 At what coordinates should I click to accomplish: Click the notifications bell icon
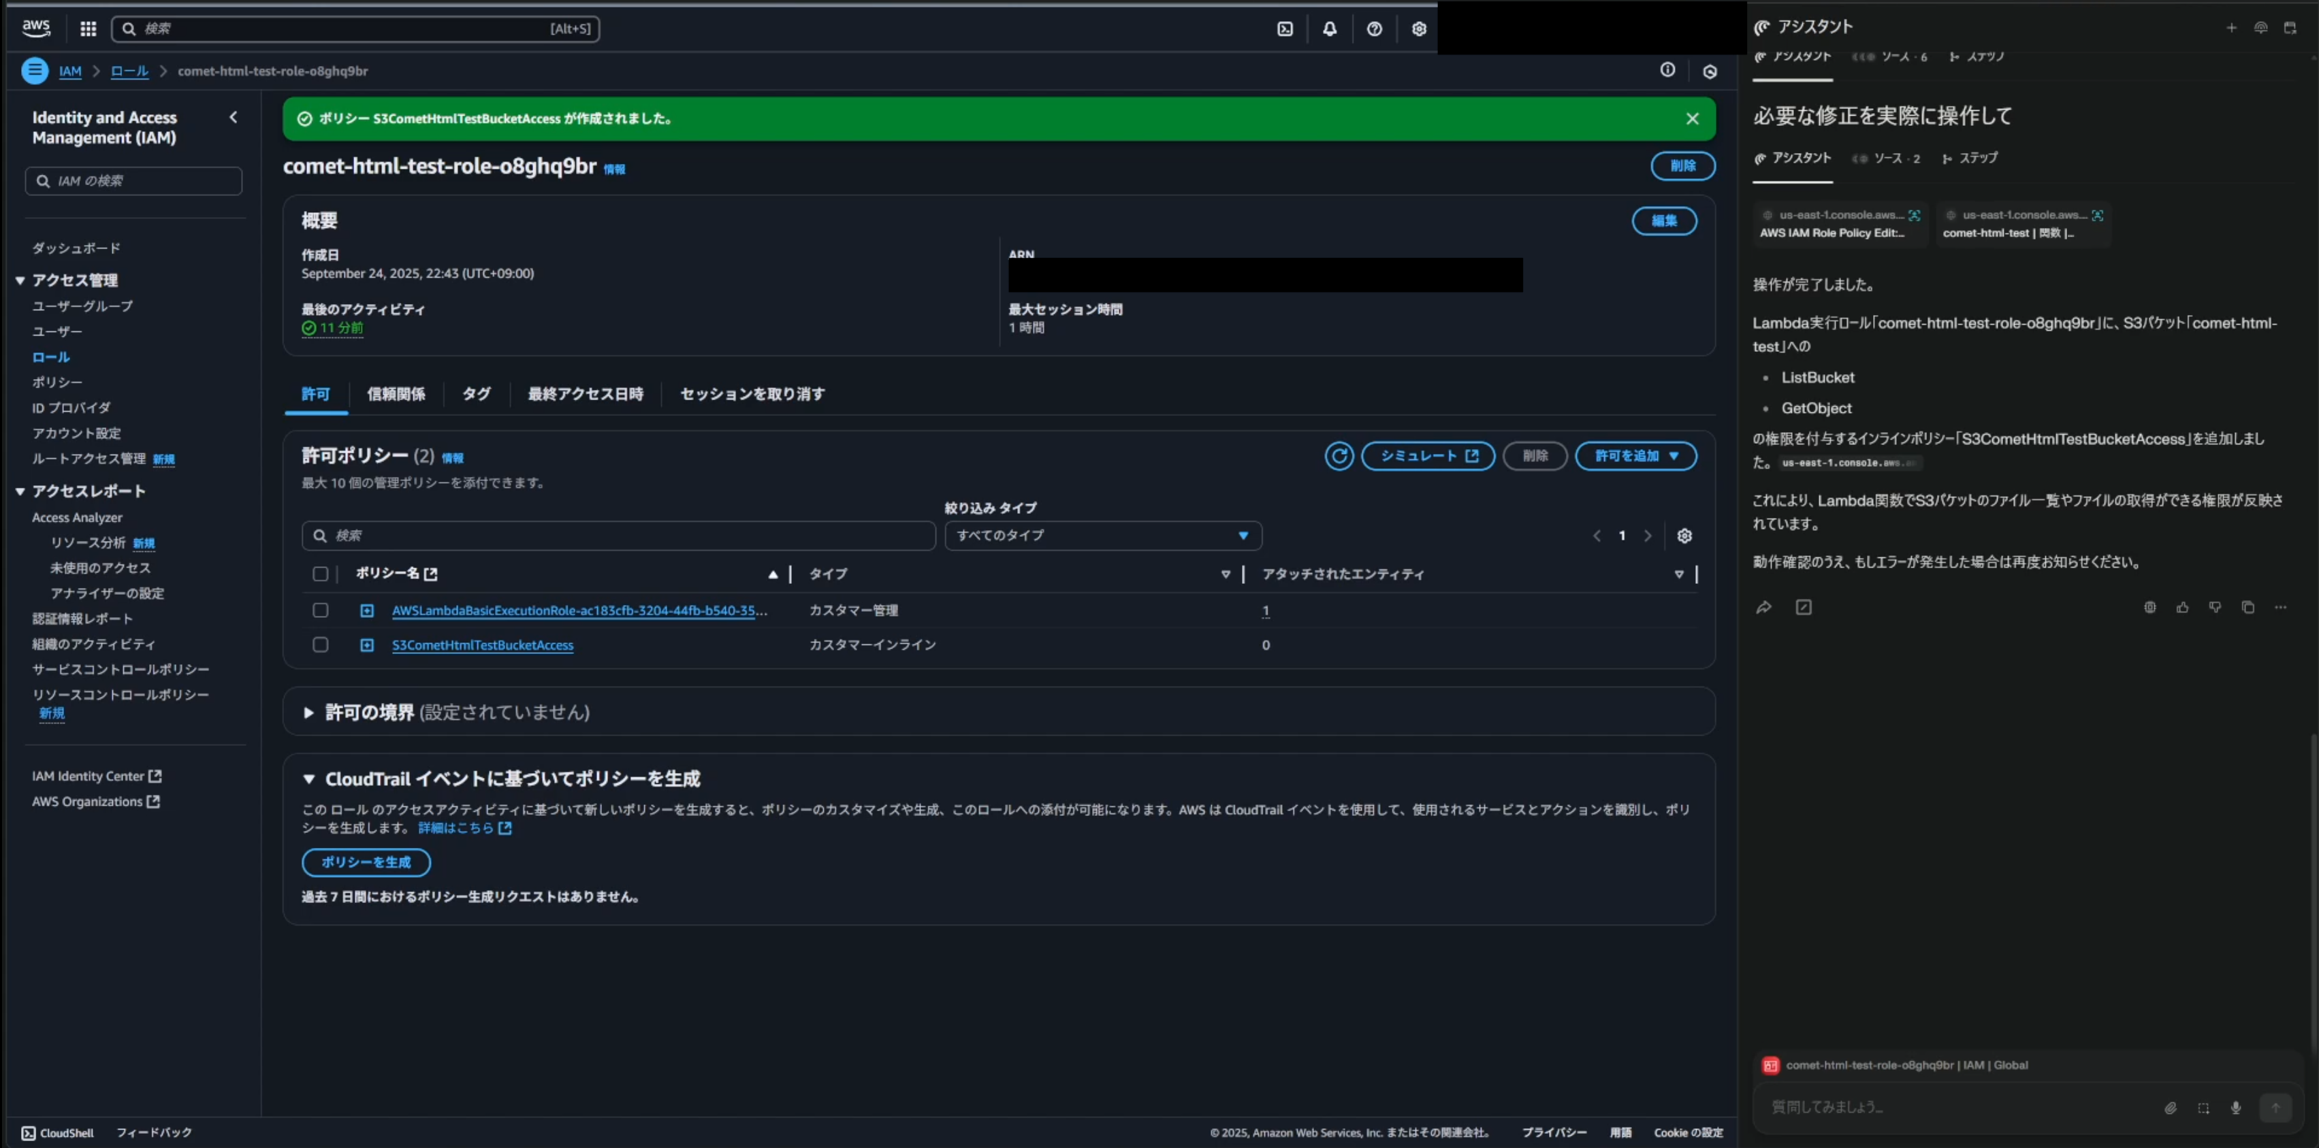click(1329, 29)
